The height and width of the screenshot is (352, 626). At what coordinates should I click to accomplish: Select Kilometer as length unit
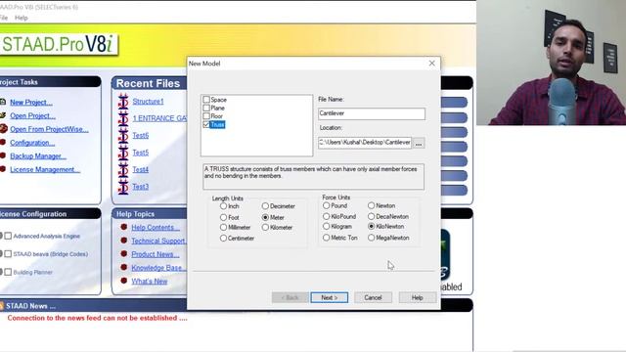[x=265, y=227]
